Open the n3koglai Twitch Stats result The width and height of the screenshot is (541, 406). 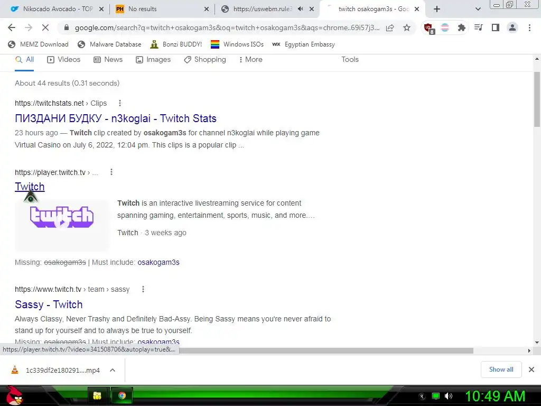click(116, 118)
